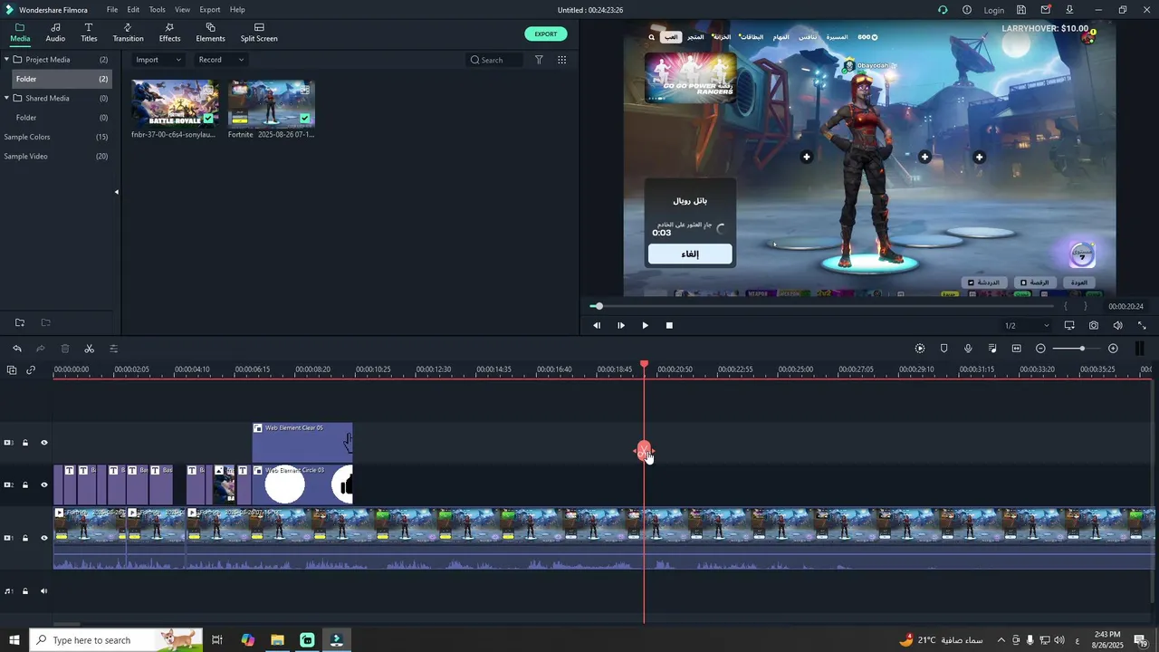1159x652 pixels.
Task: Lock video track 3 padlock
Action: [x=25, y=443]
